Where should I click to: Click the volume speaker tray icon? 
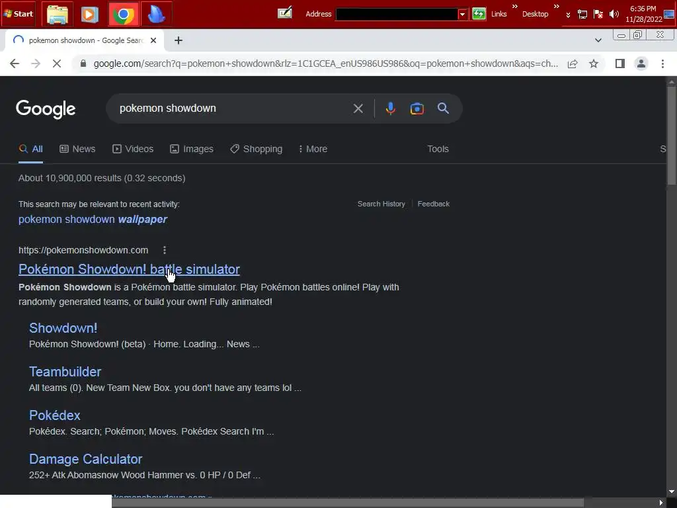coord(614,15)
